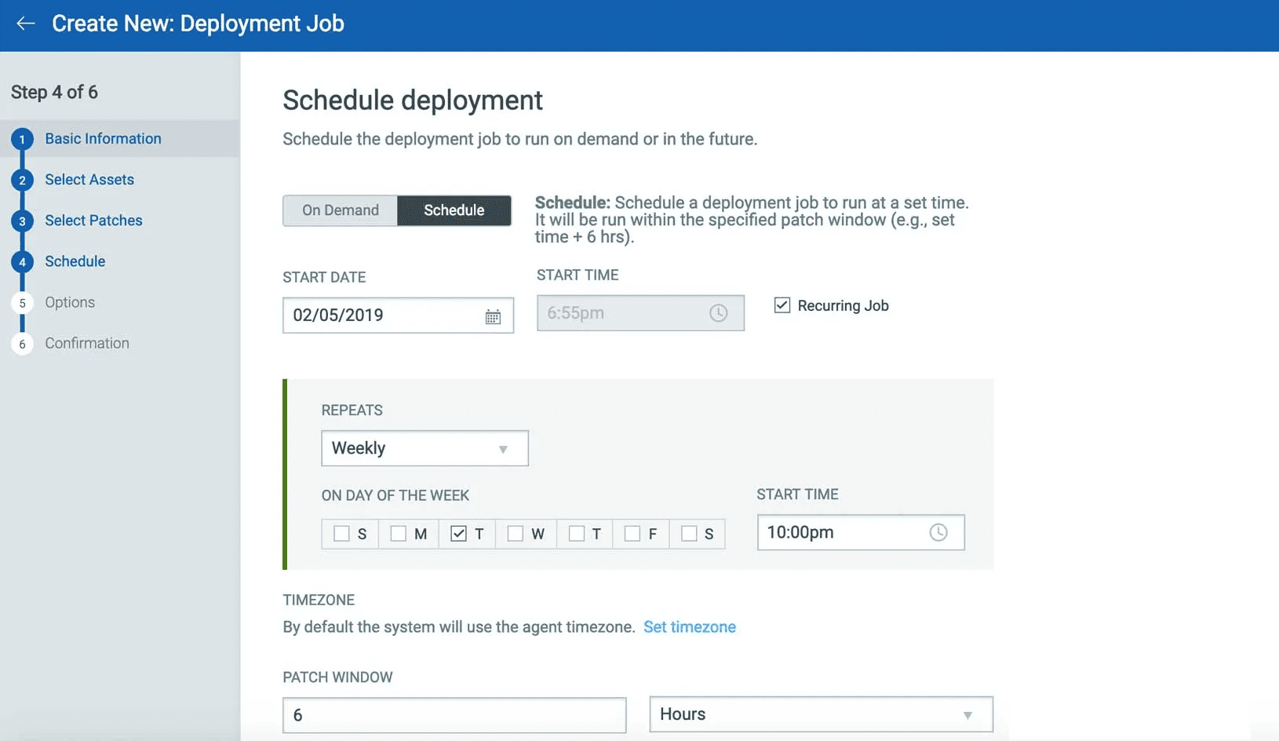Open Basic Information step in sidebar
The height and width of the screenshot is (741, 1279).
point(103,139)
